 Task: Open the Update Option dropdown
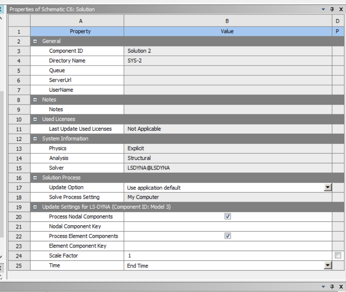pyautogui.click(x=328, y=188)
